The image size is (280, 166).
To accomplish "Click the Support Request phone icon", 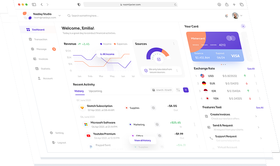I will [x=211, y=138].
